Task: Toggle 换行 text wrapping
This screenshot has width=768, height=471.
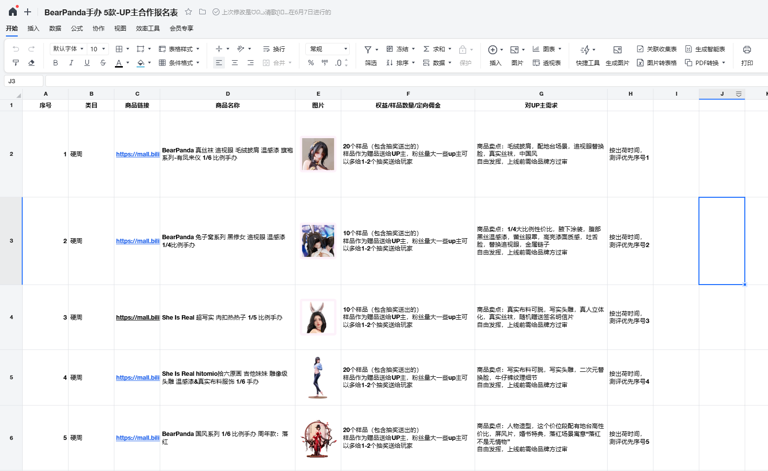Action: (274, 49)
